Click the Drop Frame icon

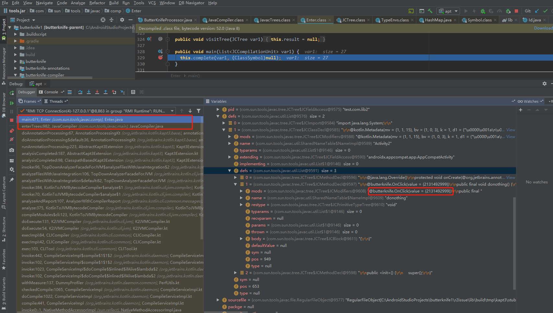click(114, 92)
